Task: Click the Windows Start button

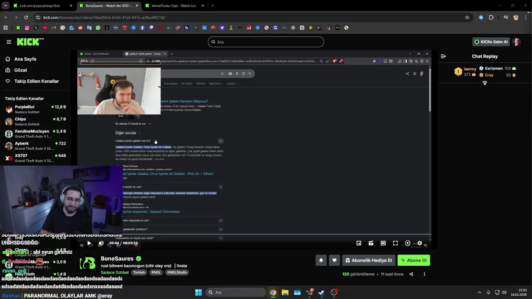Action: (198, 292)
